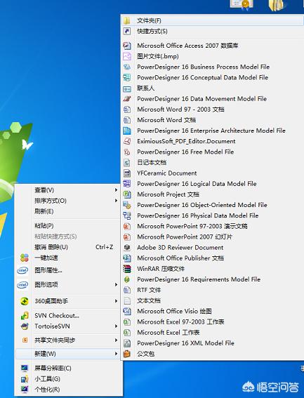Click the Adobe 3D Reviewer Document icon
The width and height of the screenshot is (304, 398).
click(x=127, y=248)
